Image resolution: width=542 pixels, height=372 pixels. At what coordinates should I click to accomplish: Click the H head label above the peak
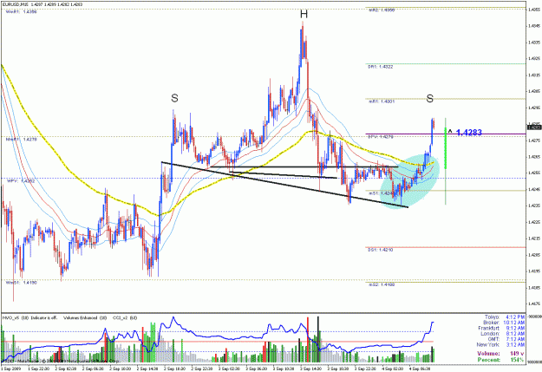click(x=304, y=14)
